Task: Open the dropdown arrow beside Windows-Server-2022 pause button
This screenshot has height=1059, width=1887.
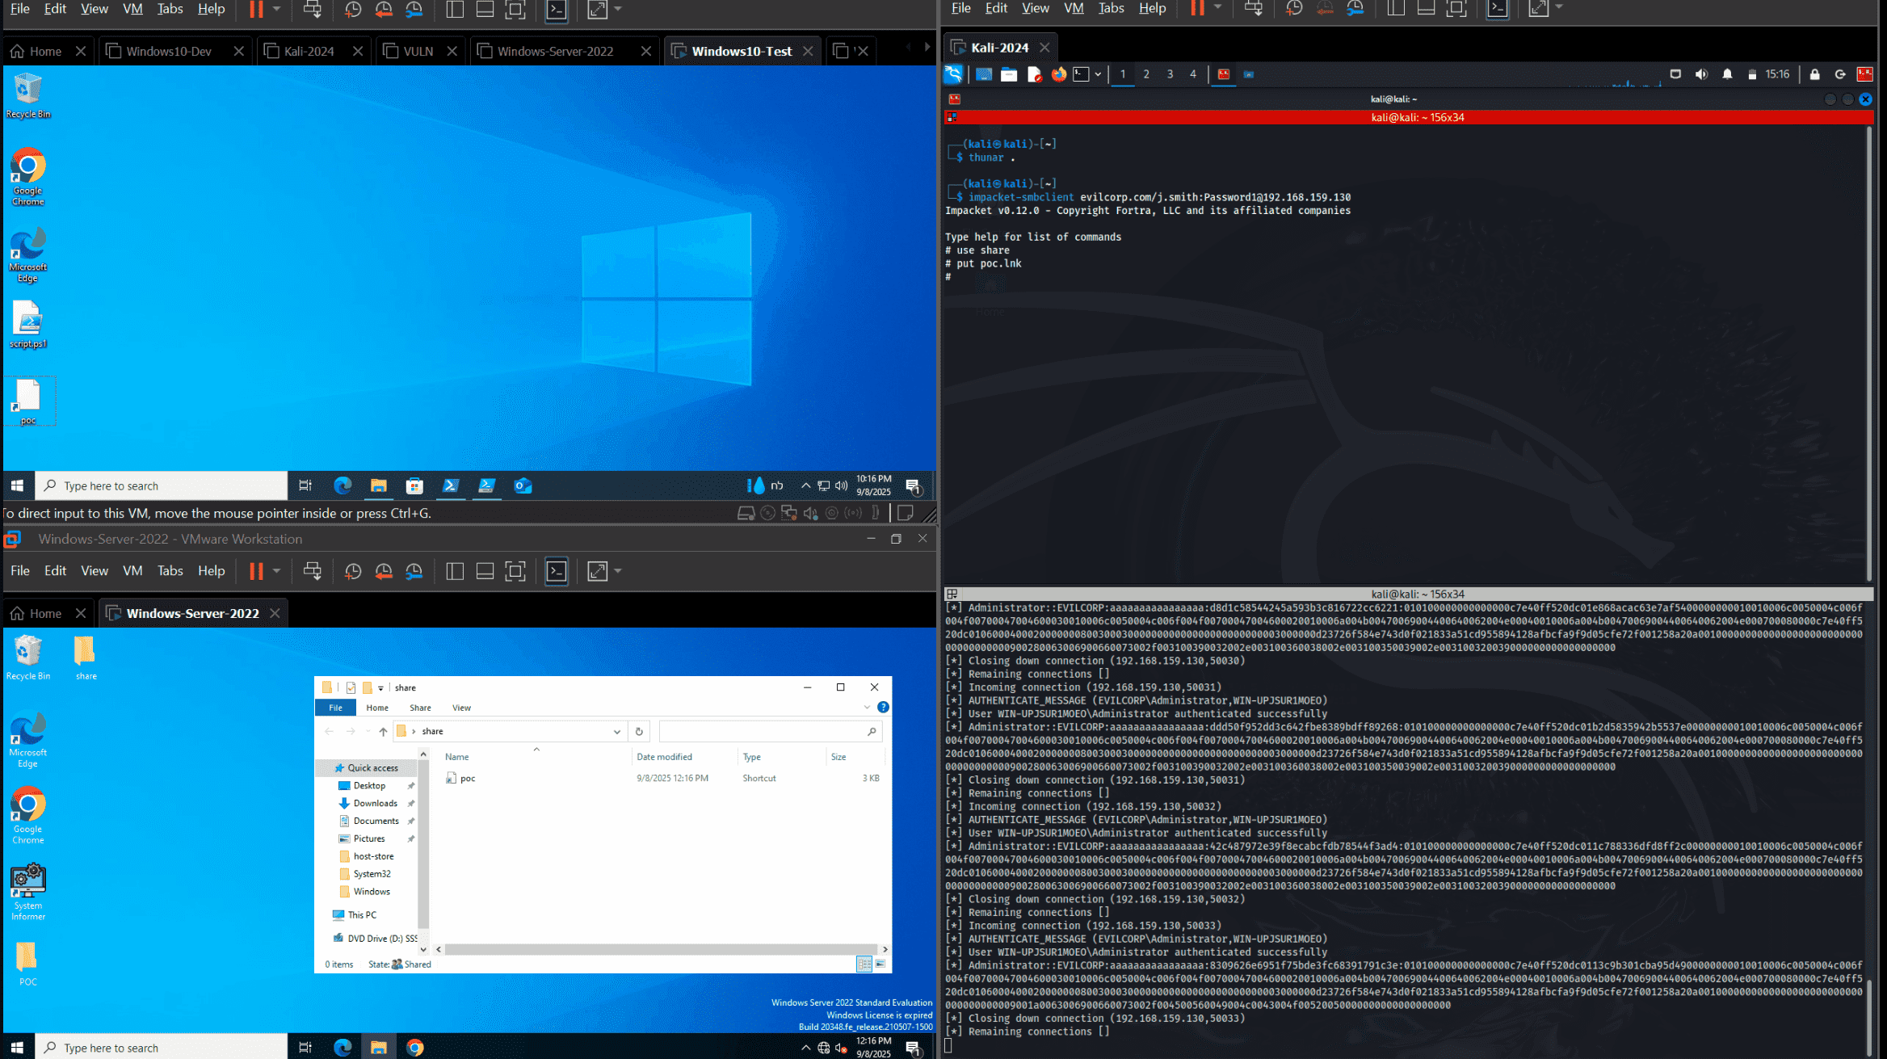Action: click(x=276, y=572)
